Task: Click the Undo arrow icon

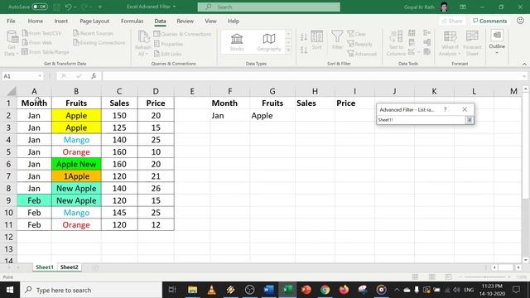Action: click(x=68, y=7)
